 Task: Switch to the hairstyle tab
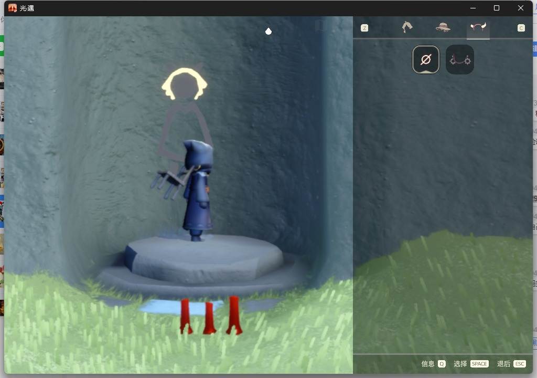407,27
